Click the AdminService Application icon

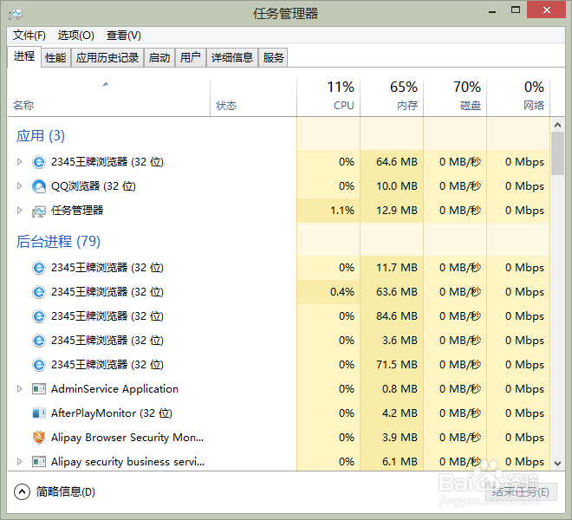39,389
